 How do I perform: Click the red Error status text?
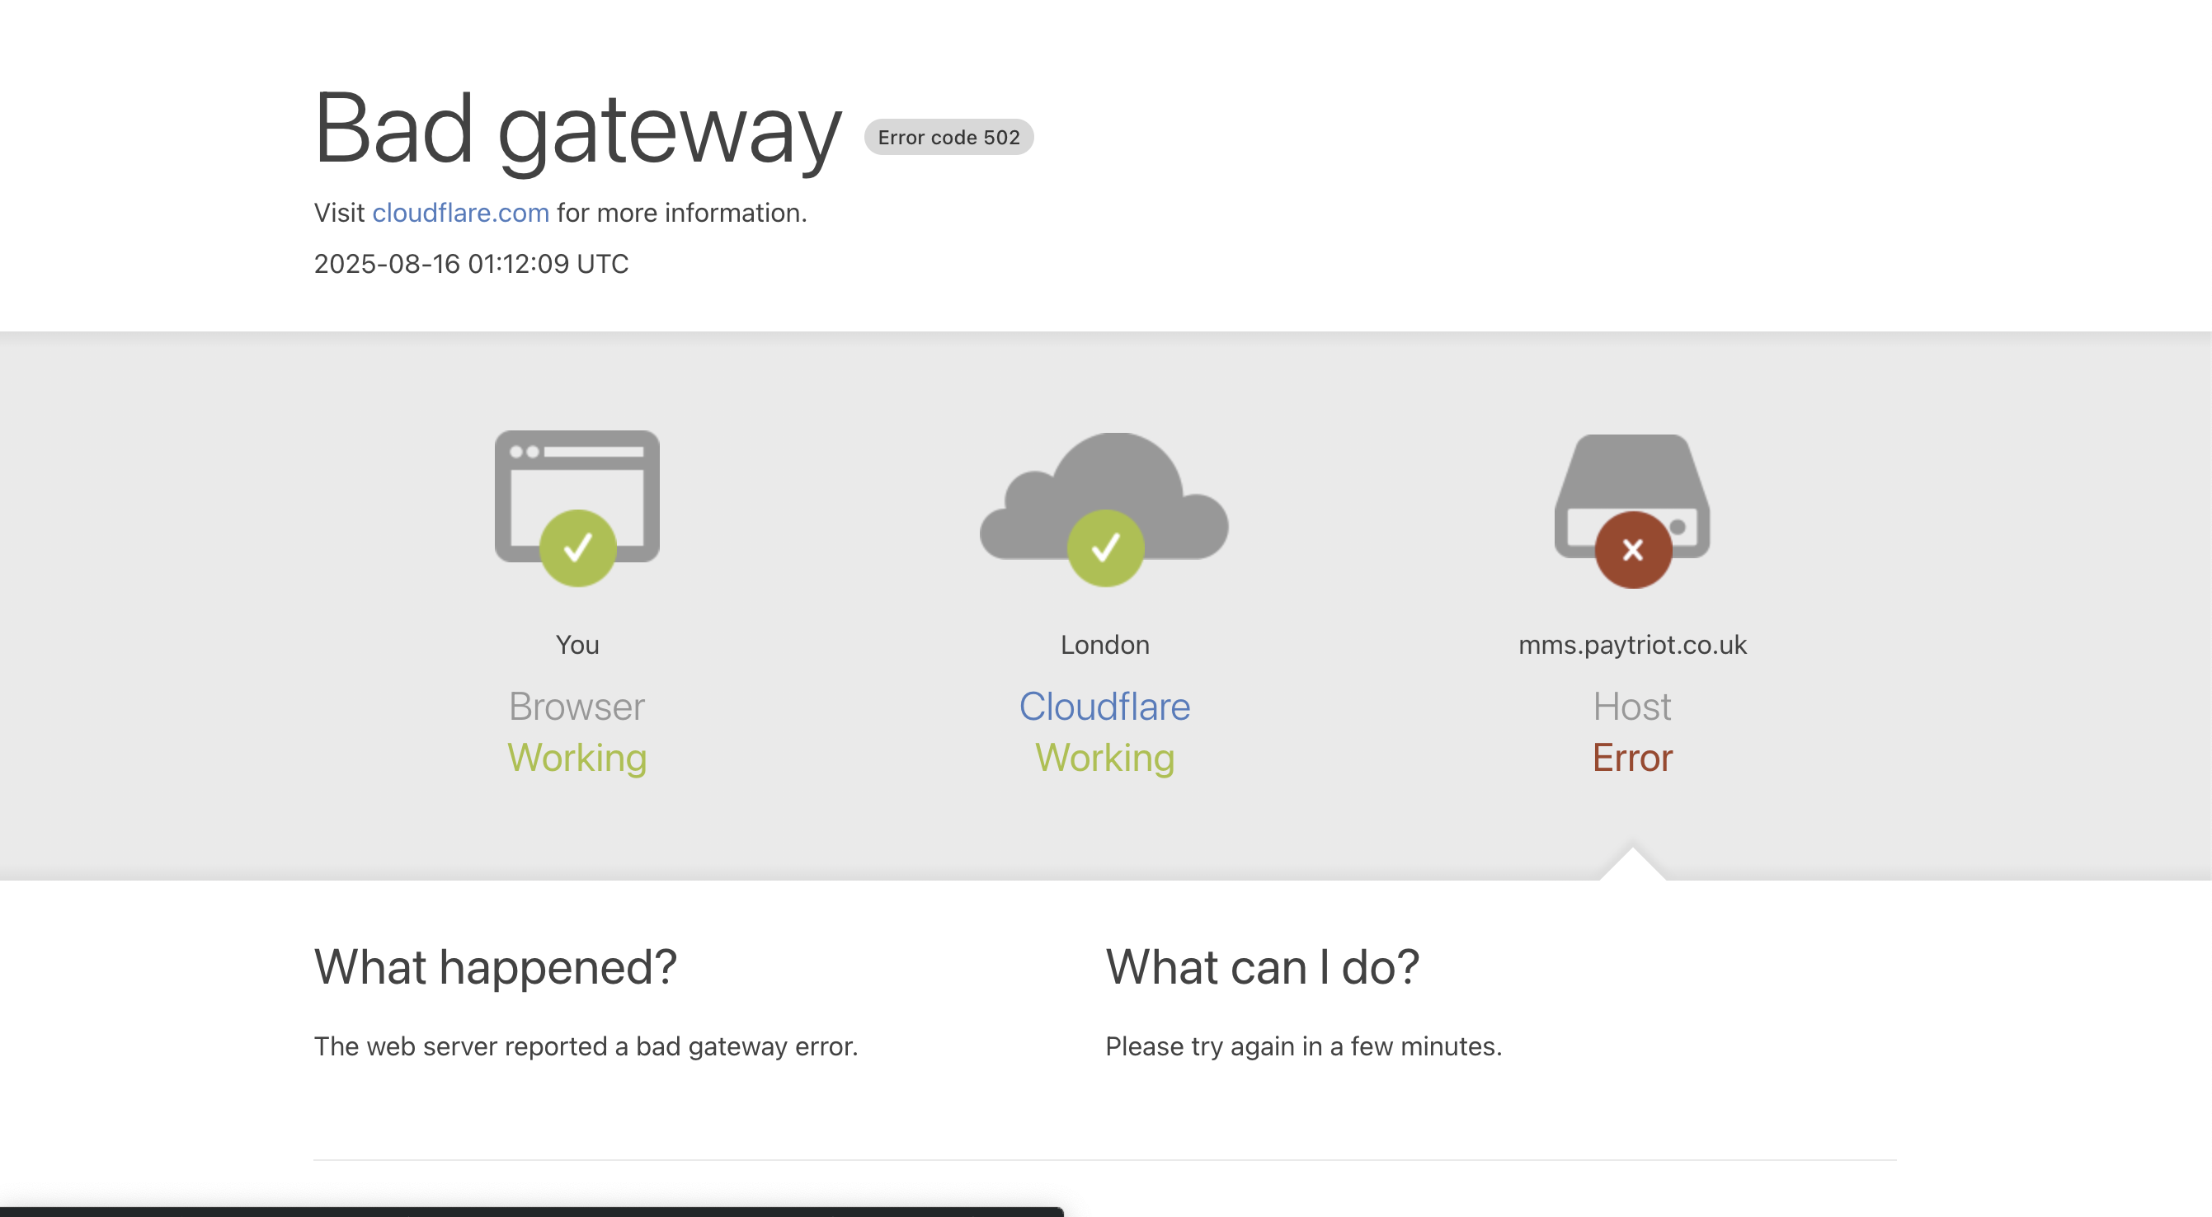1631,758
